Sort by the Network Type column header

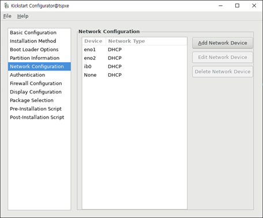[x=146, y=41]
